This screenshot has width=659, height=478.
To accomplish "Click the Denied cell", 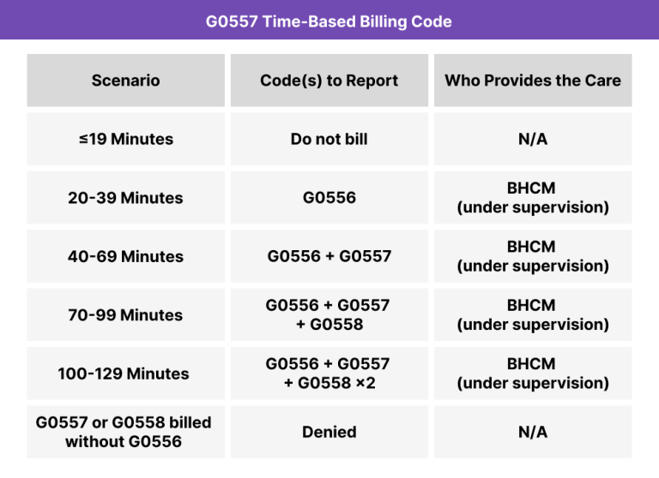I will pos(329,432).
